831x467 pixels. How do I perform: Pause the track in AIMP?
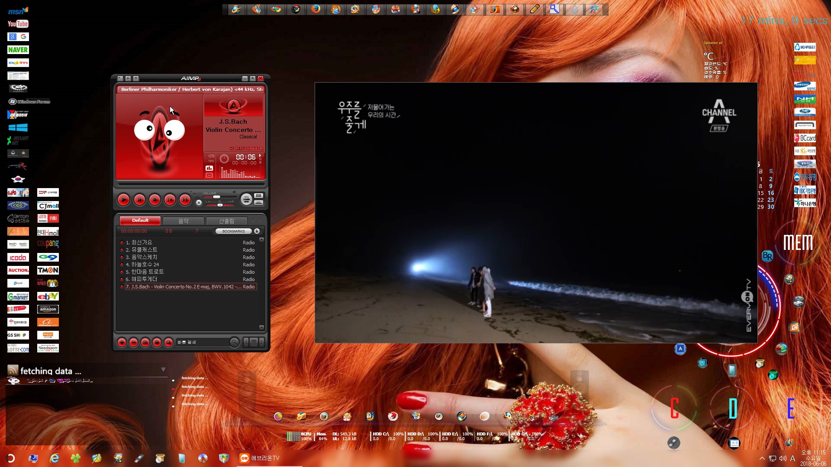tap(139, 200)
